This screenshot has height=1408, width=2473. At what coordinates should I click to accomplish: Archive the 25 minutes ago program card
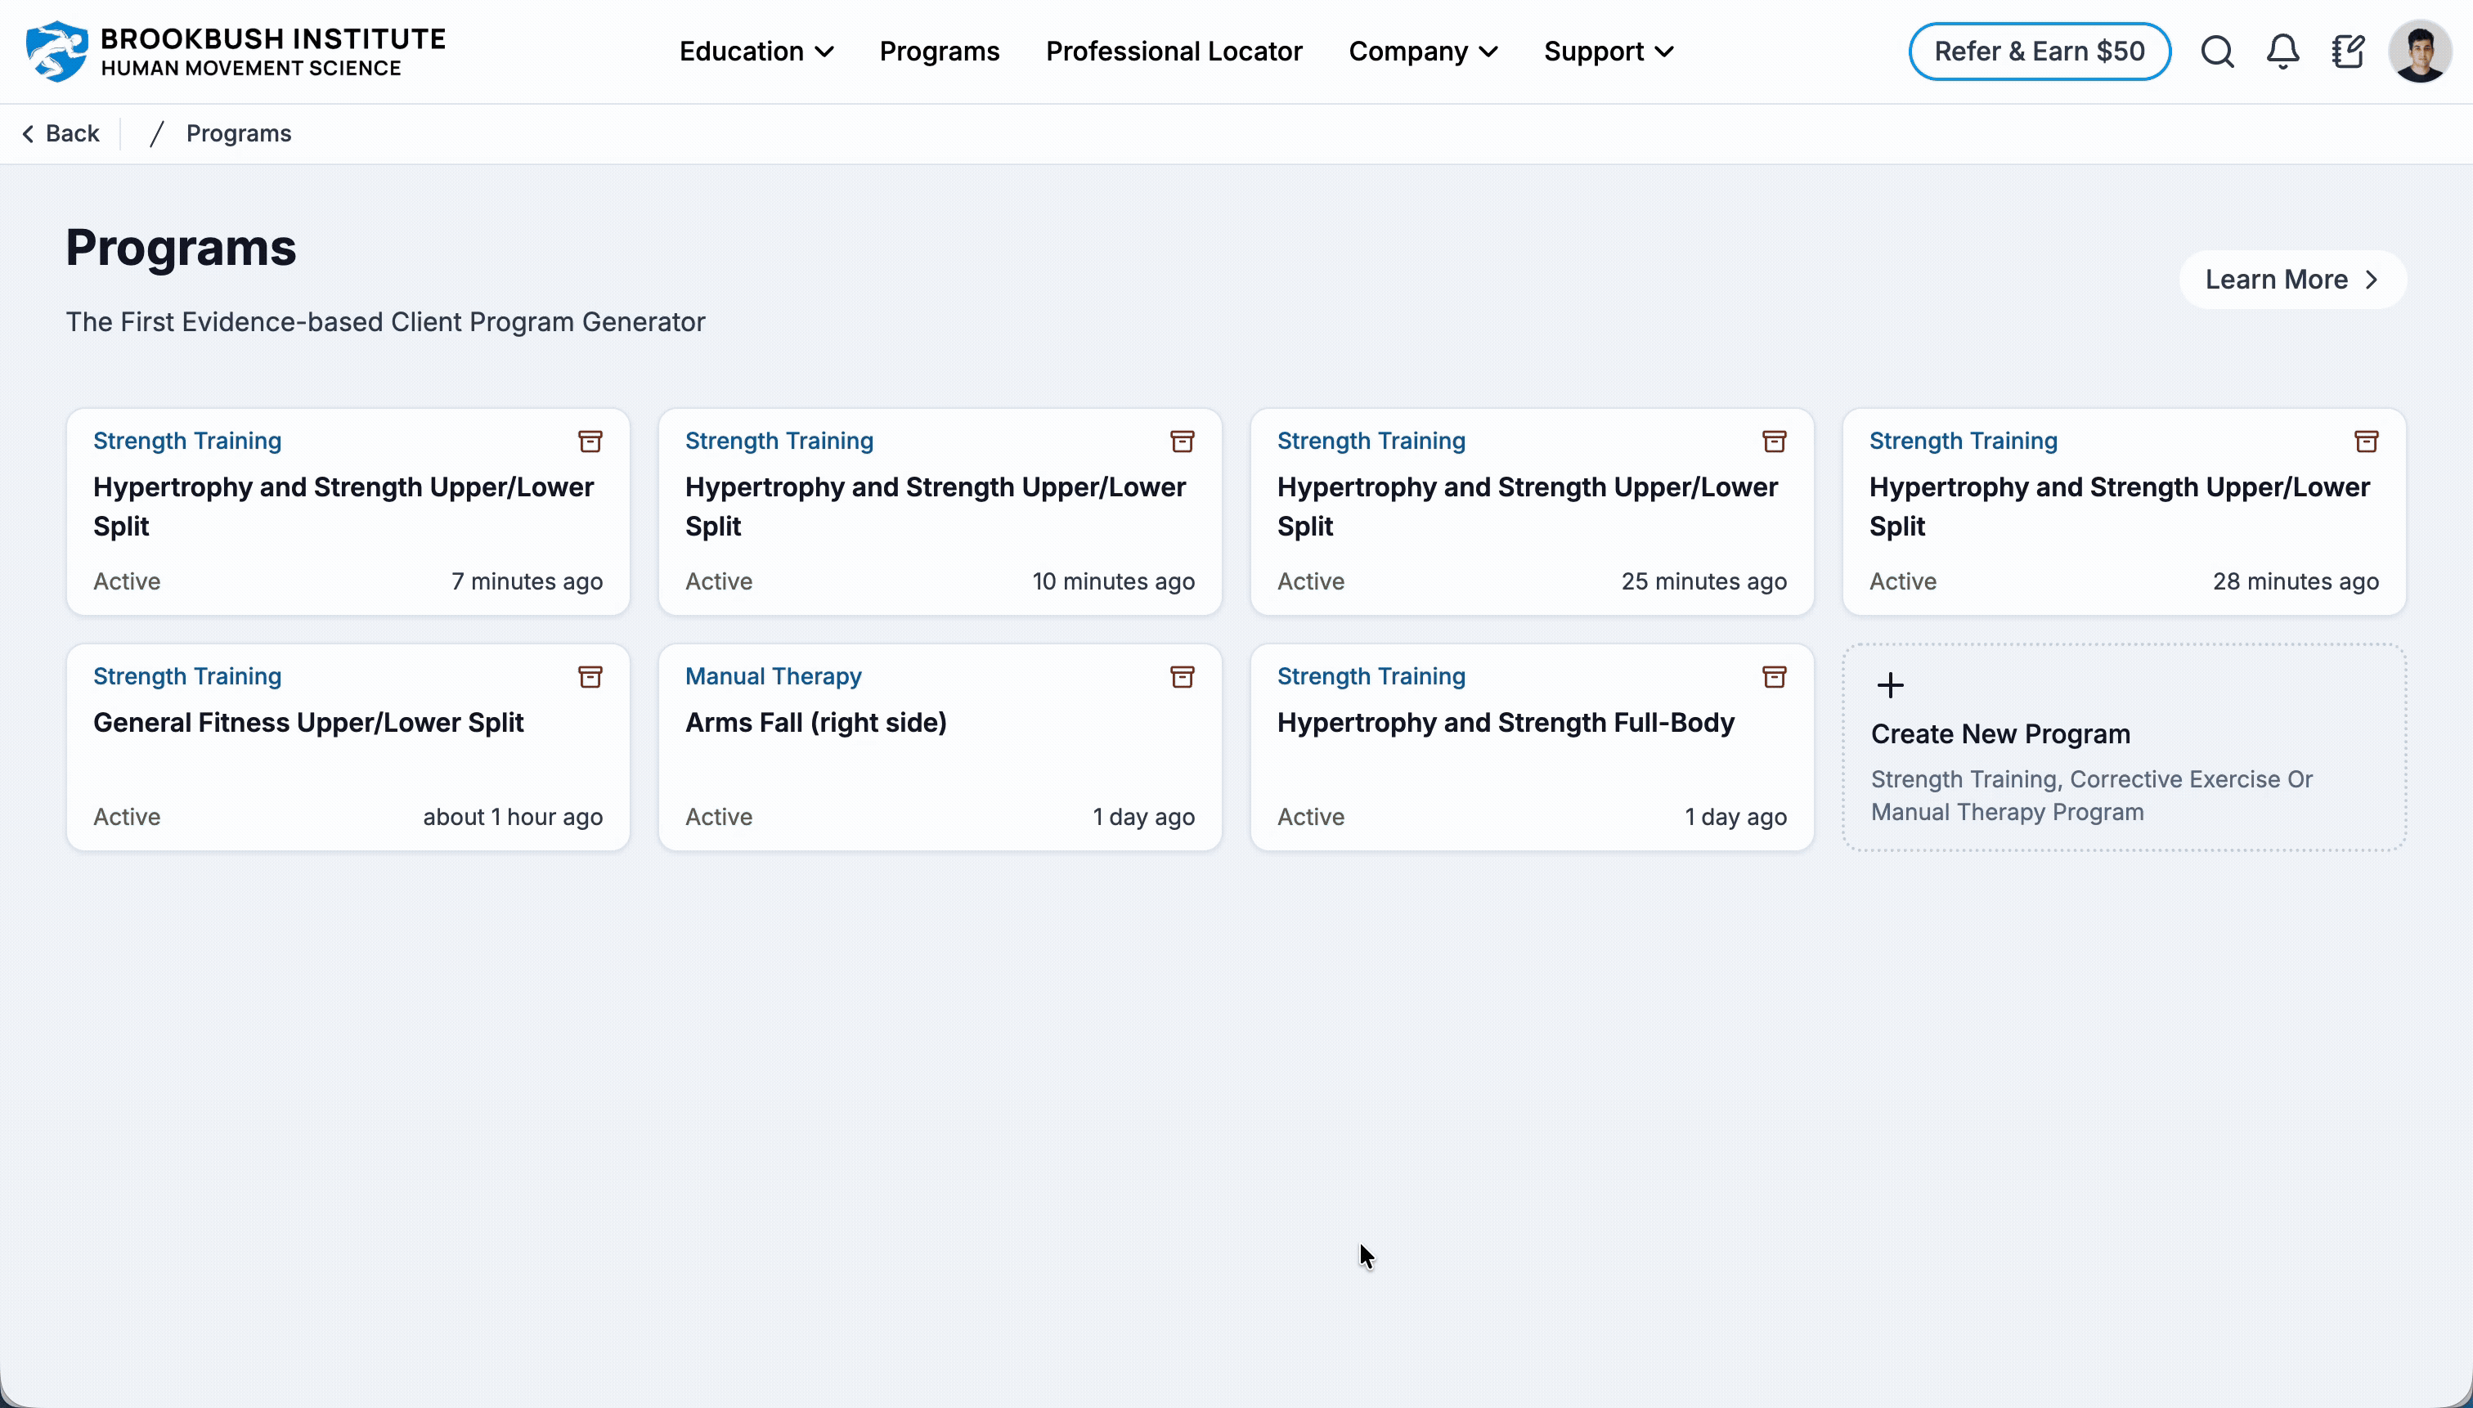(1774, 442)
